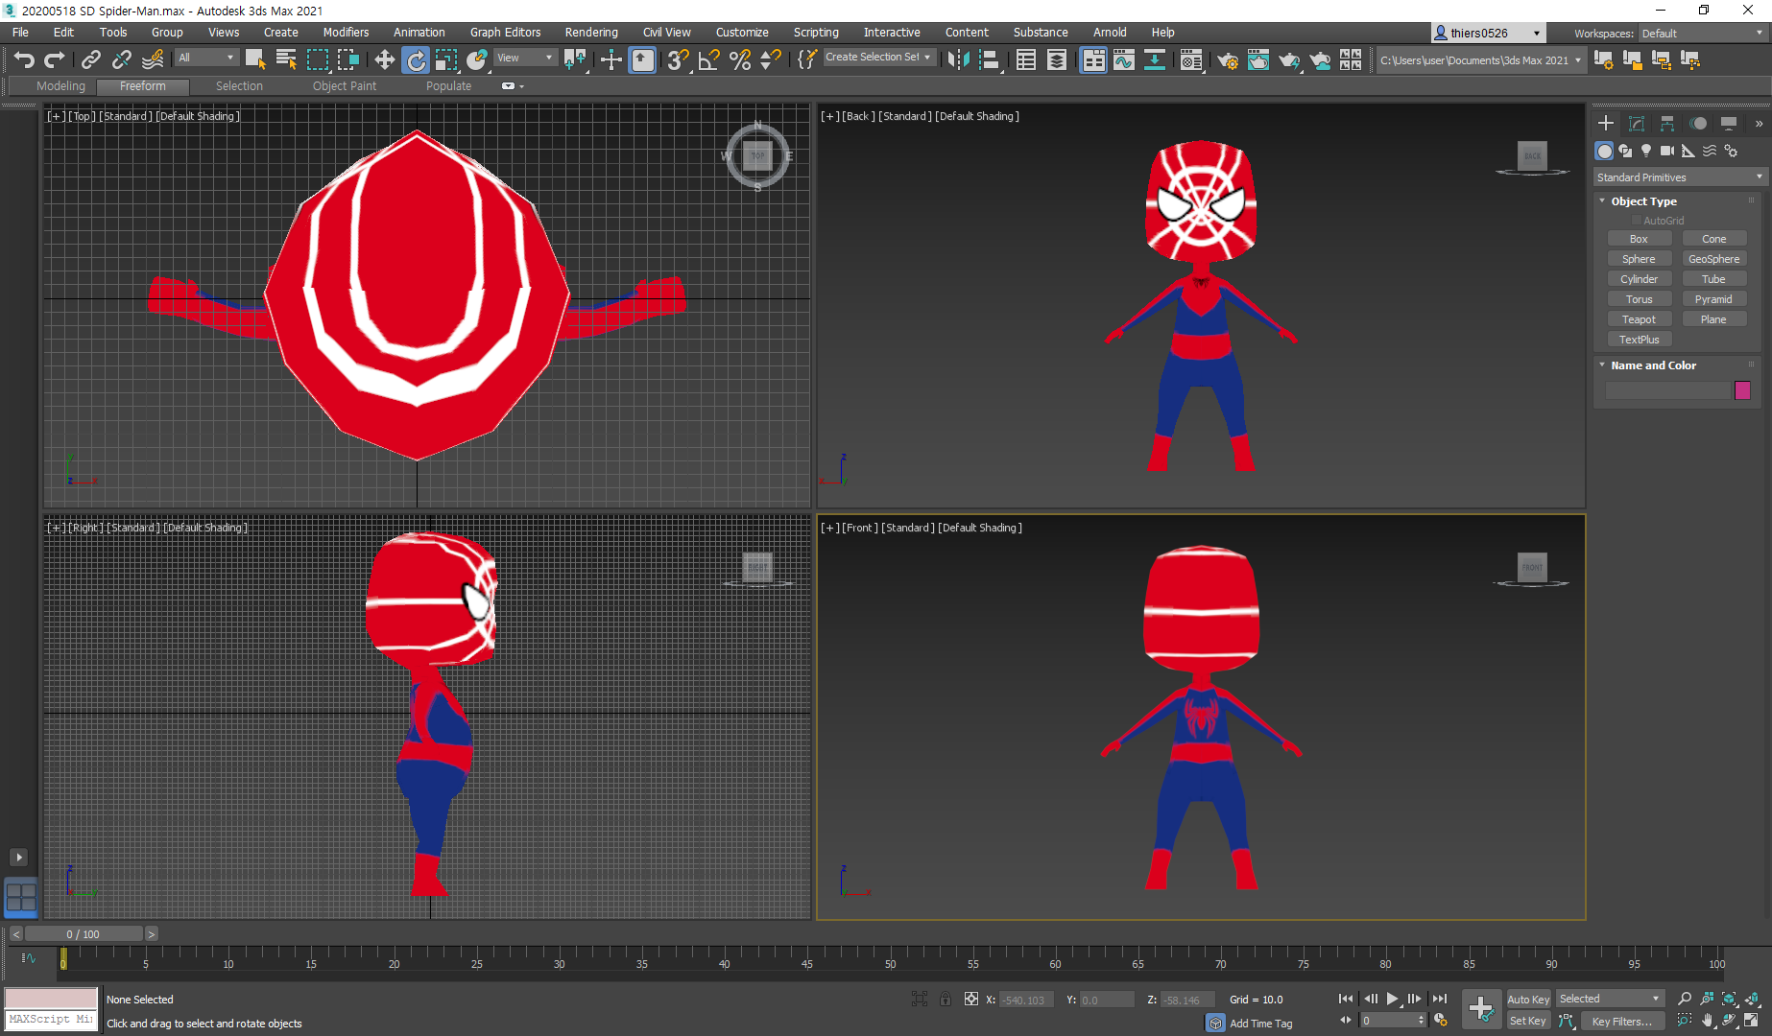Click the Mirror tool icon

[x=958, y=60]
